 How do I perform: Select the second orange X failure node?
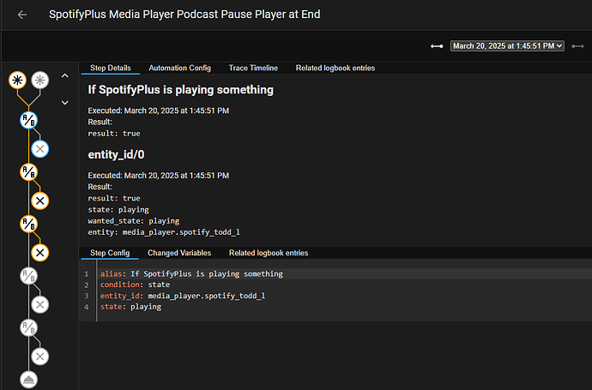pos(40,253)
